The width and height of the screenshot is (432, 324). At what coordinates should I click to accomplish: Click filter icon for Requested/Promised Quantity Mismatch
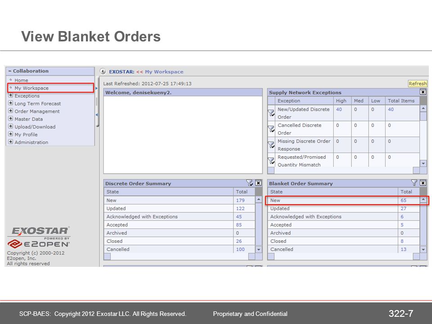(x=271, y=161)
